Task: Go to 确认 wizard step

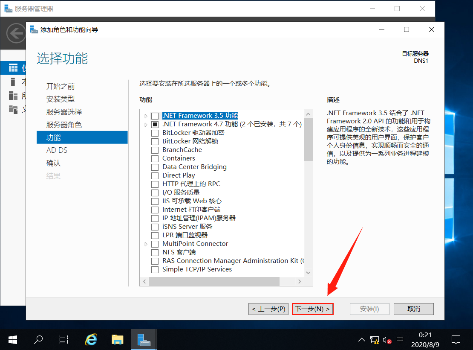Action: 53,163
